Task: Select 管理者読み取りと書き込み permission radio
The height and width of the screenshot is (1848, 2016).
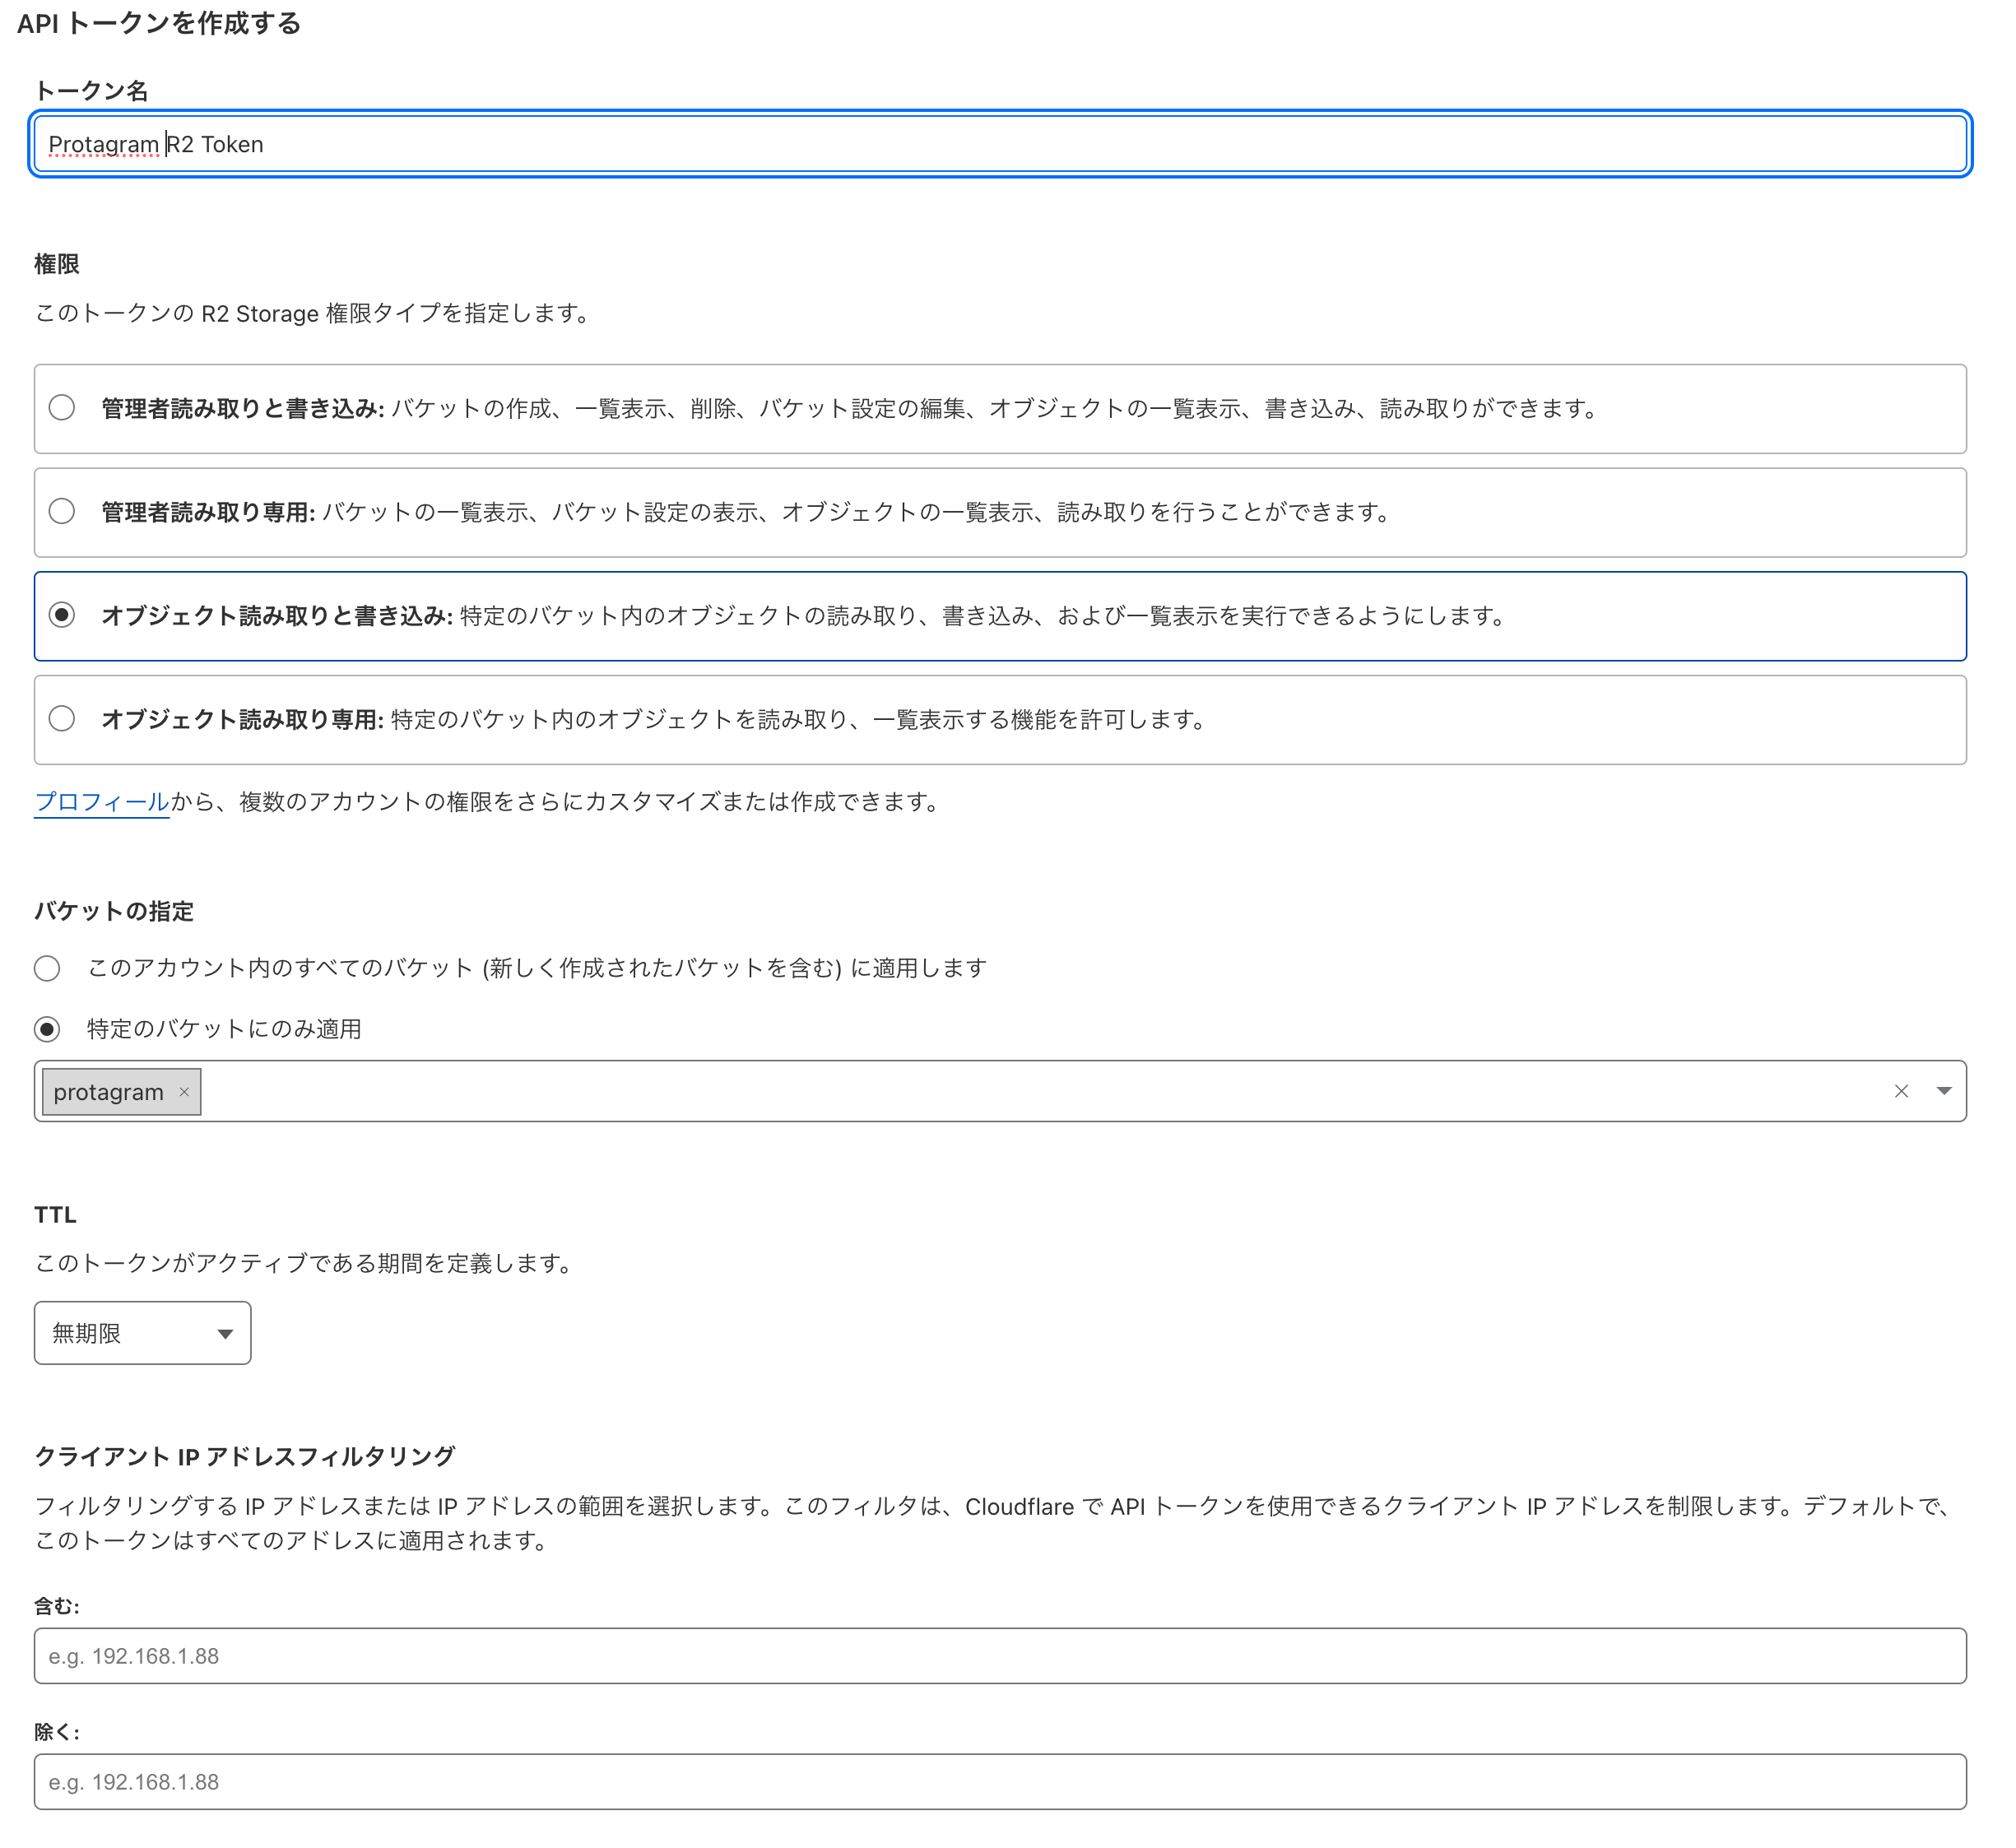Action: tap(62, 408)
